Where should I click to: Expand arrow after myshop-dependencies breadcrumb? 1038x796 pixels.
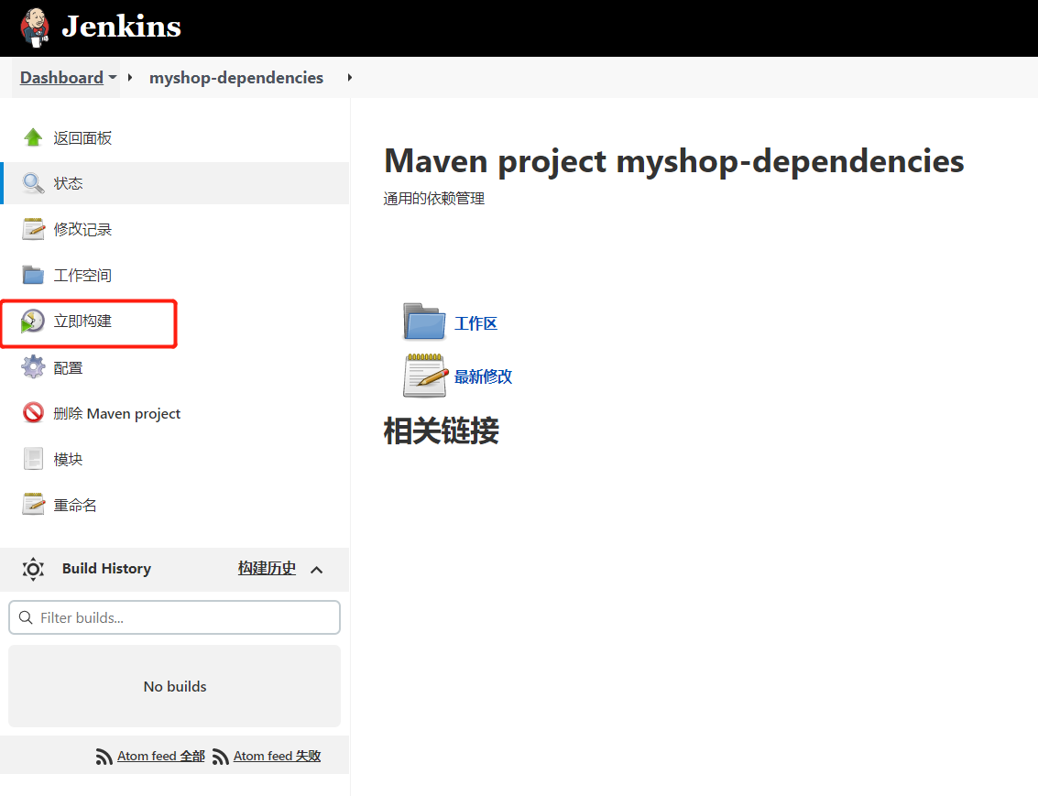click(x=350, y=78)
